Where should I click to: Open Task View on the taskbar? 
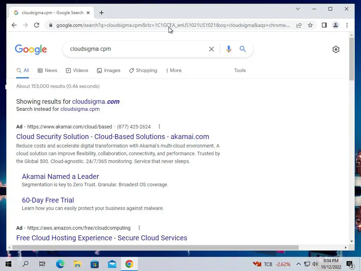point(42,264)
